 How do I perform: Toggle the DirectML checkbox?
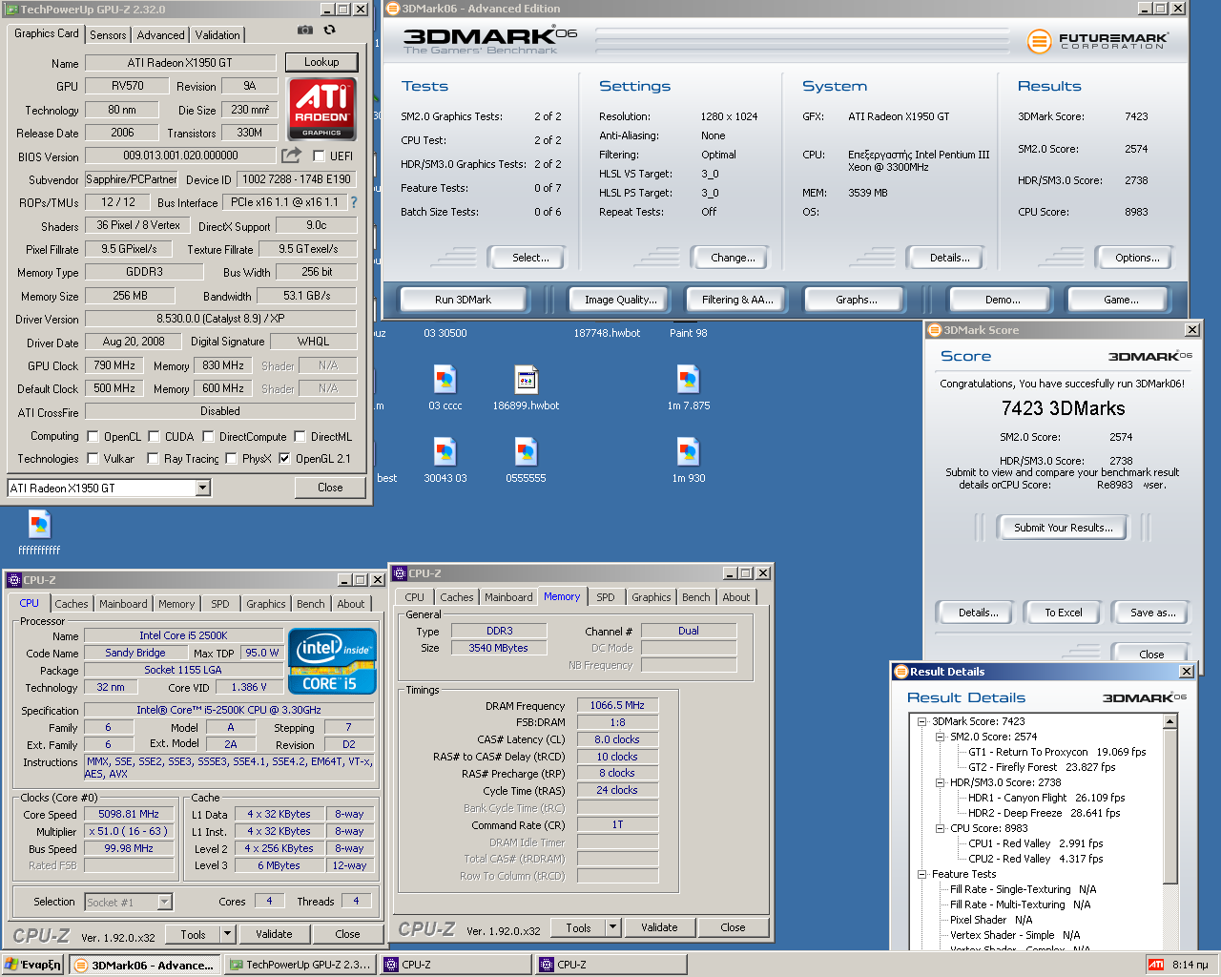pos(300,437)
